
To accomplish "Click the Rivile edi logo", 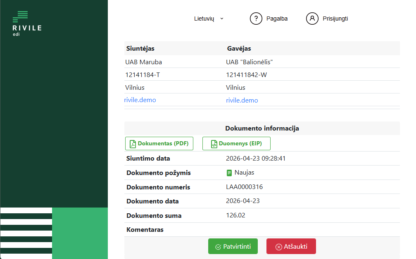I will [27, 23].
